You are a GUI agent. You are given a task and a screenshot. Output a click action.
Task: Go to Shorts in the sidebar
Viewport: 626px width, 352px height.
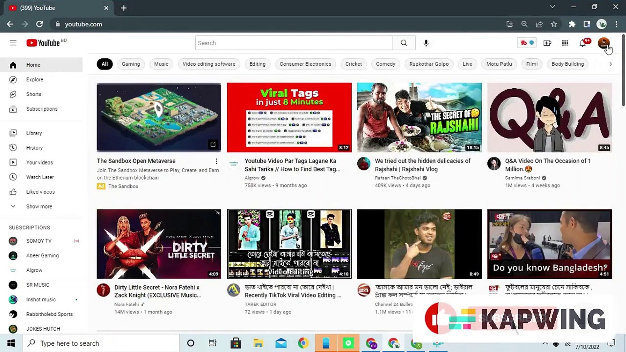[34, 94]
